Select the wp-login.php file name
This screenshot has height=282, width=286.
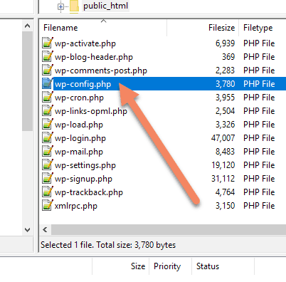click(x=80, y=138)
